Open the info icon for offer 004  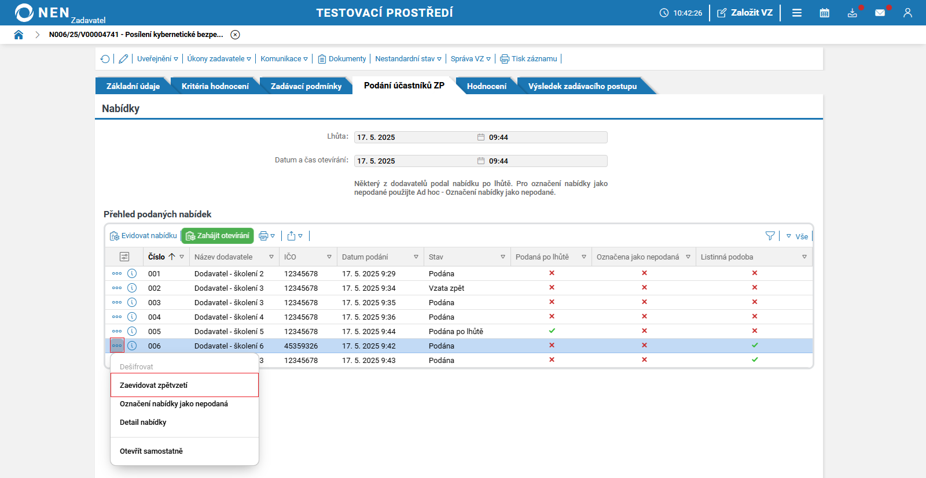[x=132, y=317]
